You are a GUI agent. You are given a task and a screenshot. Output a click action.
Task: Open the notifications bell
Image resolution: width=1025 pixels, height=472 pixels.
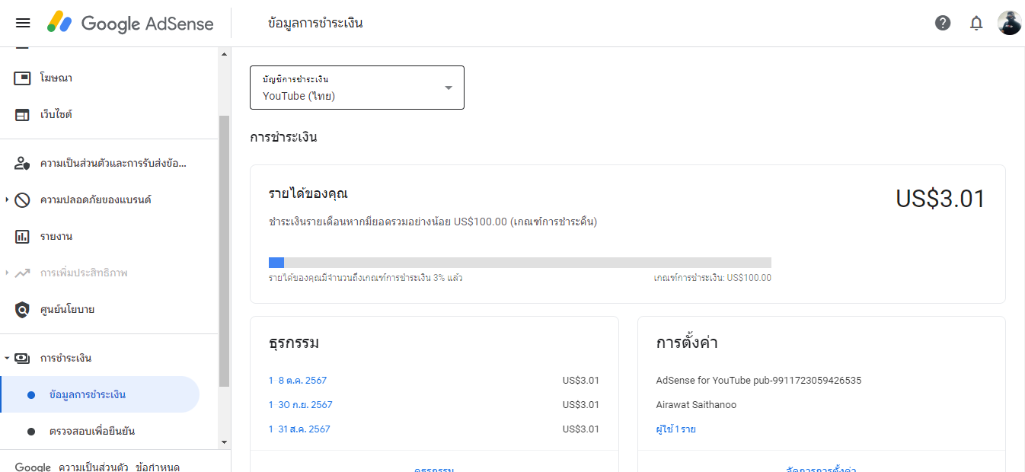click(x=976, y=23)
